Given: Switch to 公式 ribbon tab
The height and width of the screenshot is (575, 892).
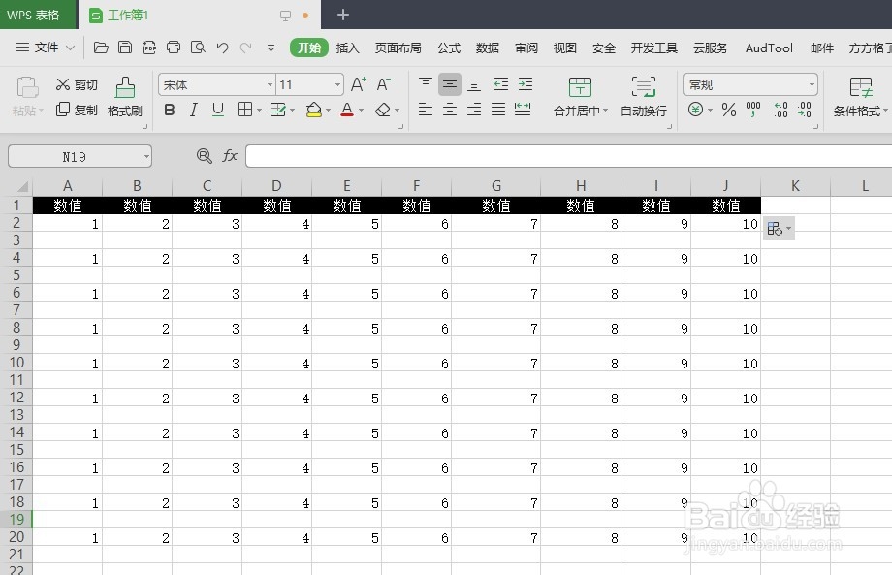Looking at the screenshot, I should (449, 48).
